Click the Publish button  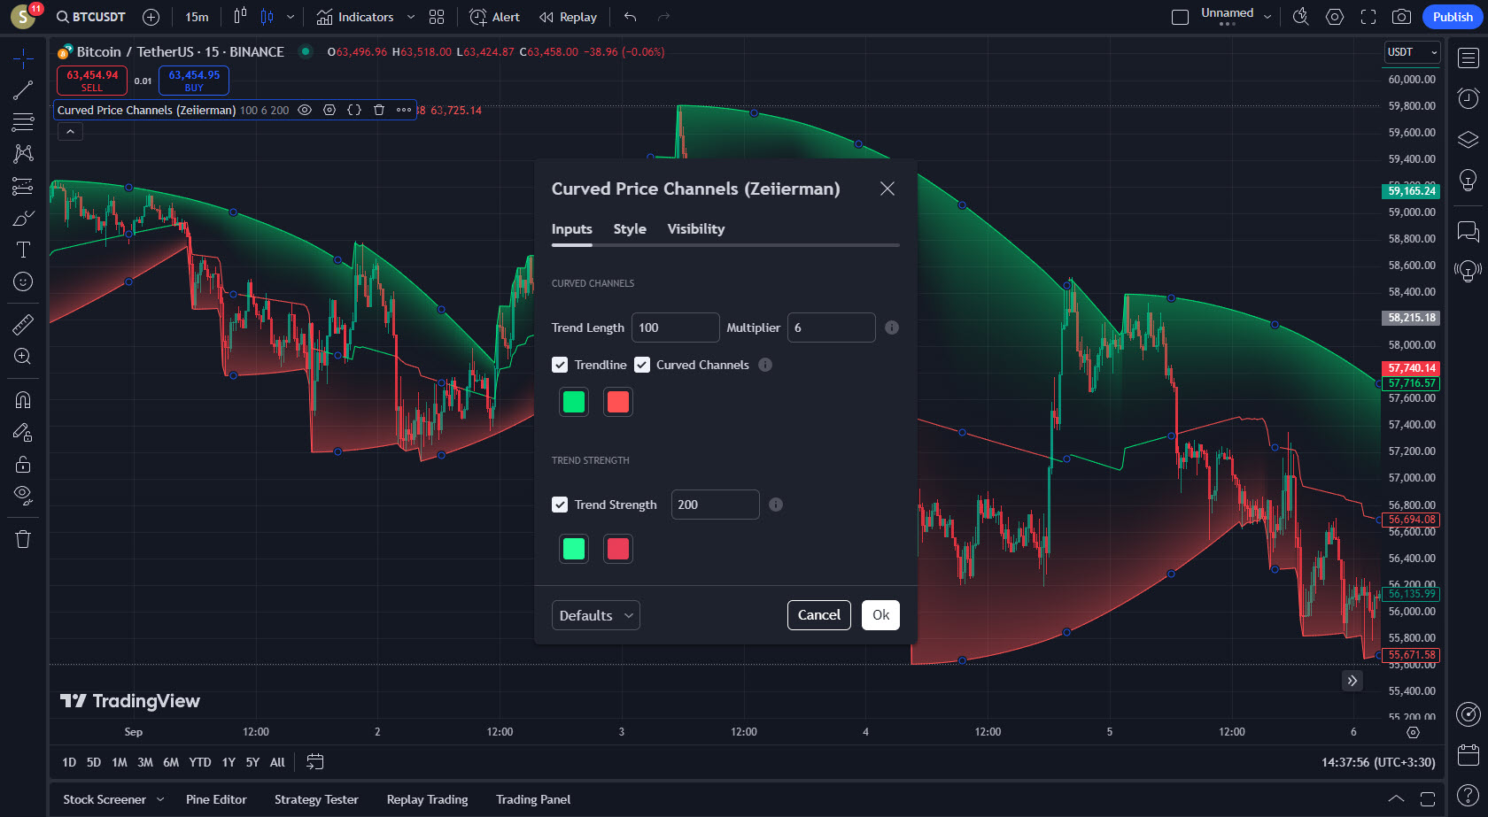(1453, 17)
